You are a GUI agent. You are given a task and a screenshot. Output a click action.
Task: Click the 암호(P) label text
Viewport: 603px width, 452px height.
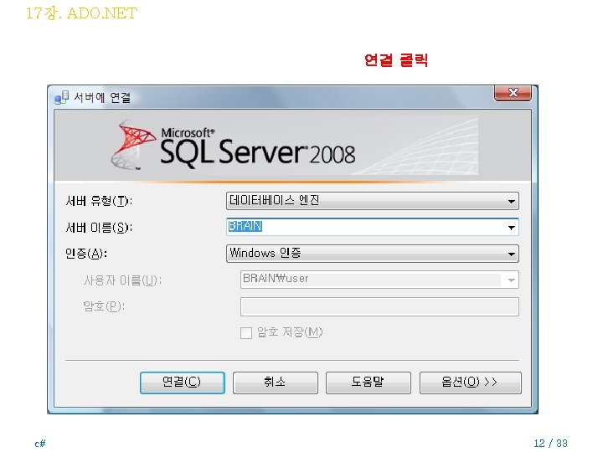tap(104, 306)
